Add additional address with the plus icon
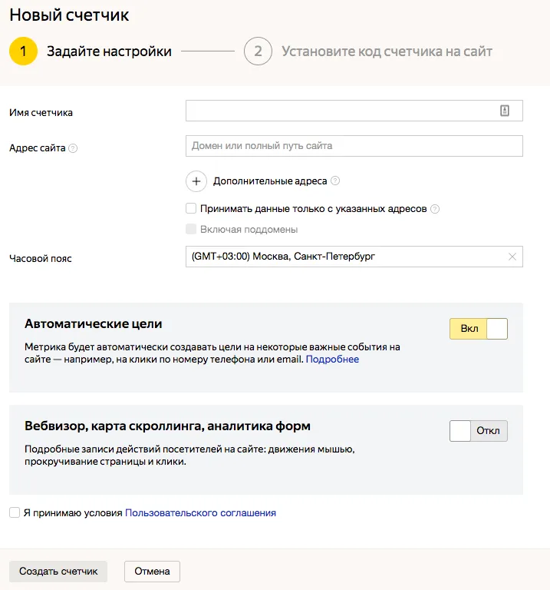This screenshot has height=590, width=550. click(196, 181)
